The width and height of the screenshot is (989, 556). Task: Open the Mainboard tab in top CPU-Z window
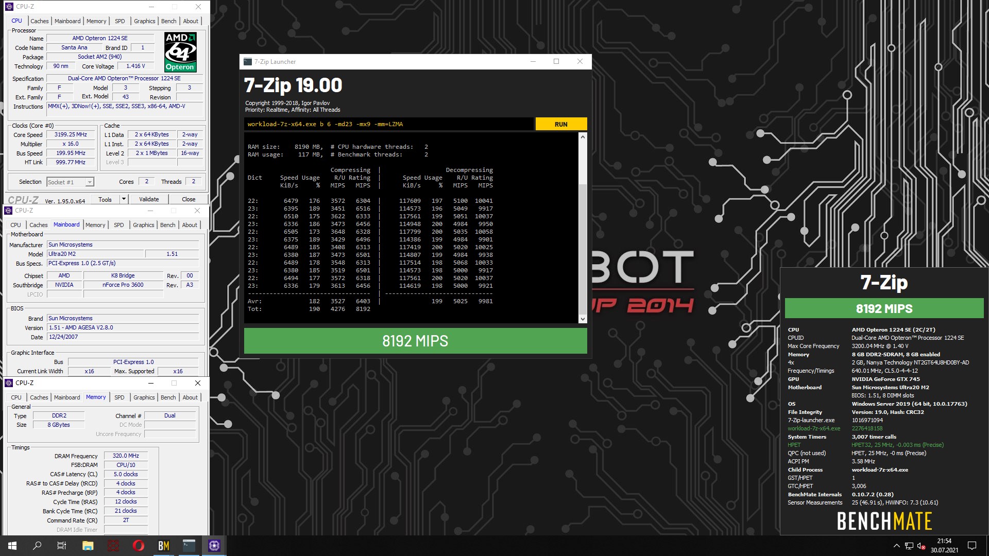(x=67, y=21)
